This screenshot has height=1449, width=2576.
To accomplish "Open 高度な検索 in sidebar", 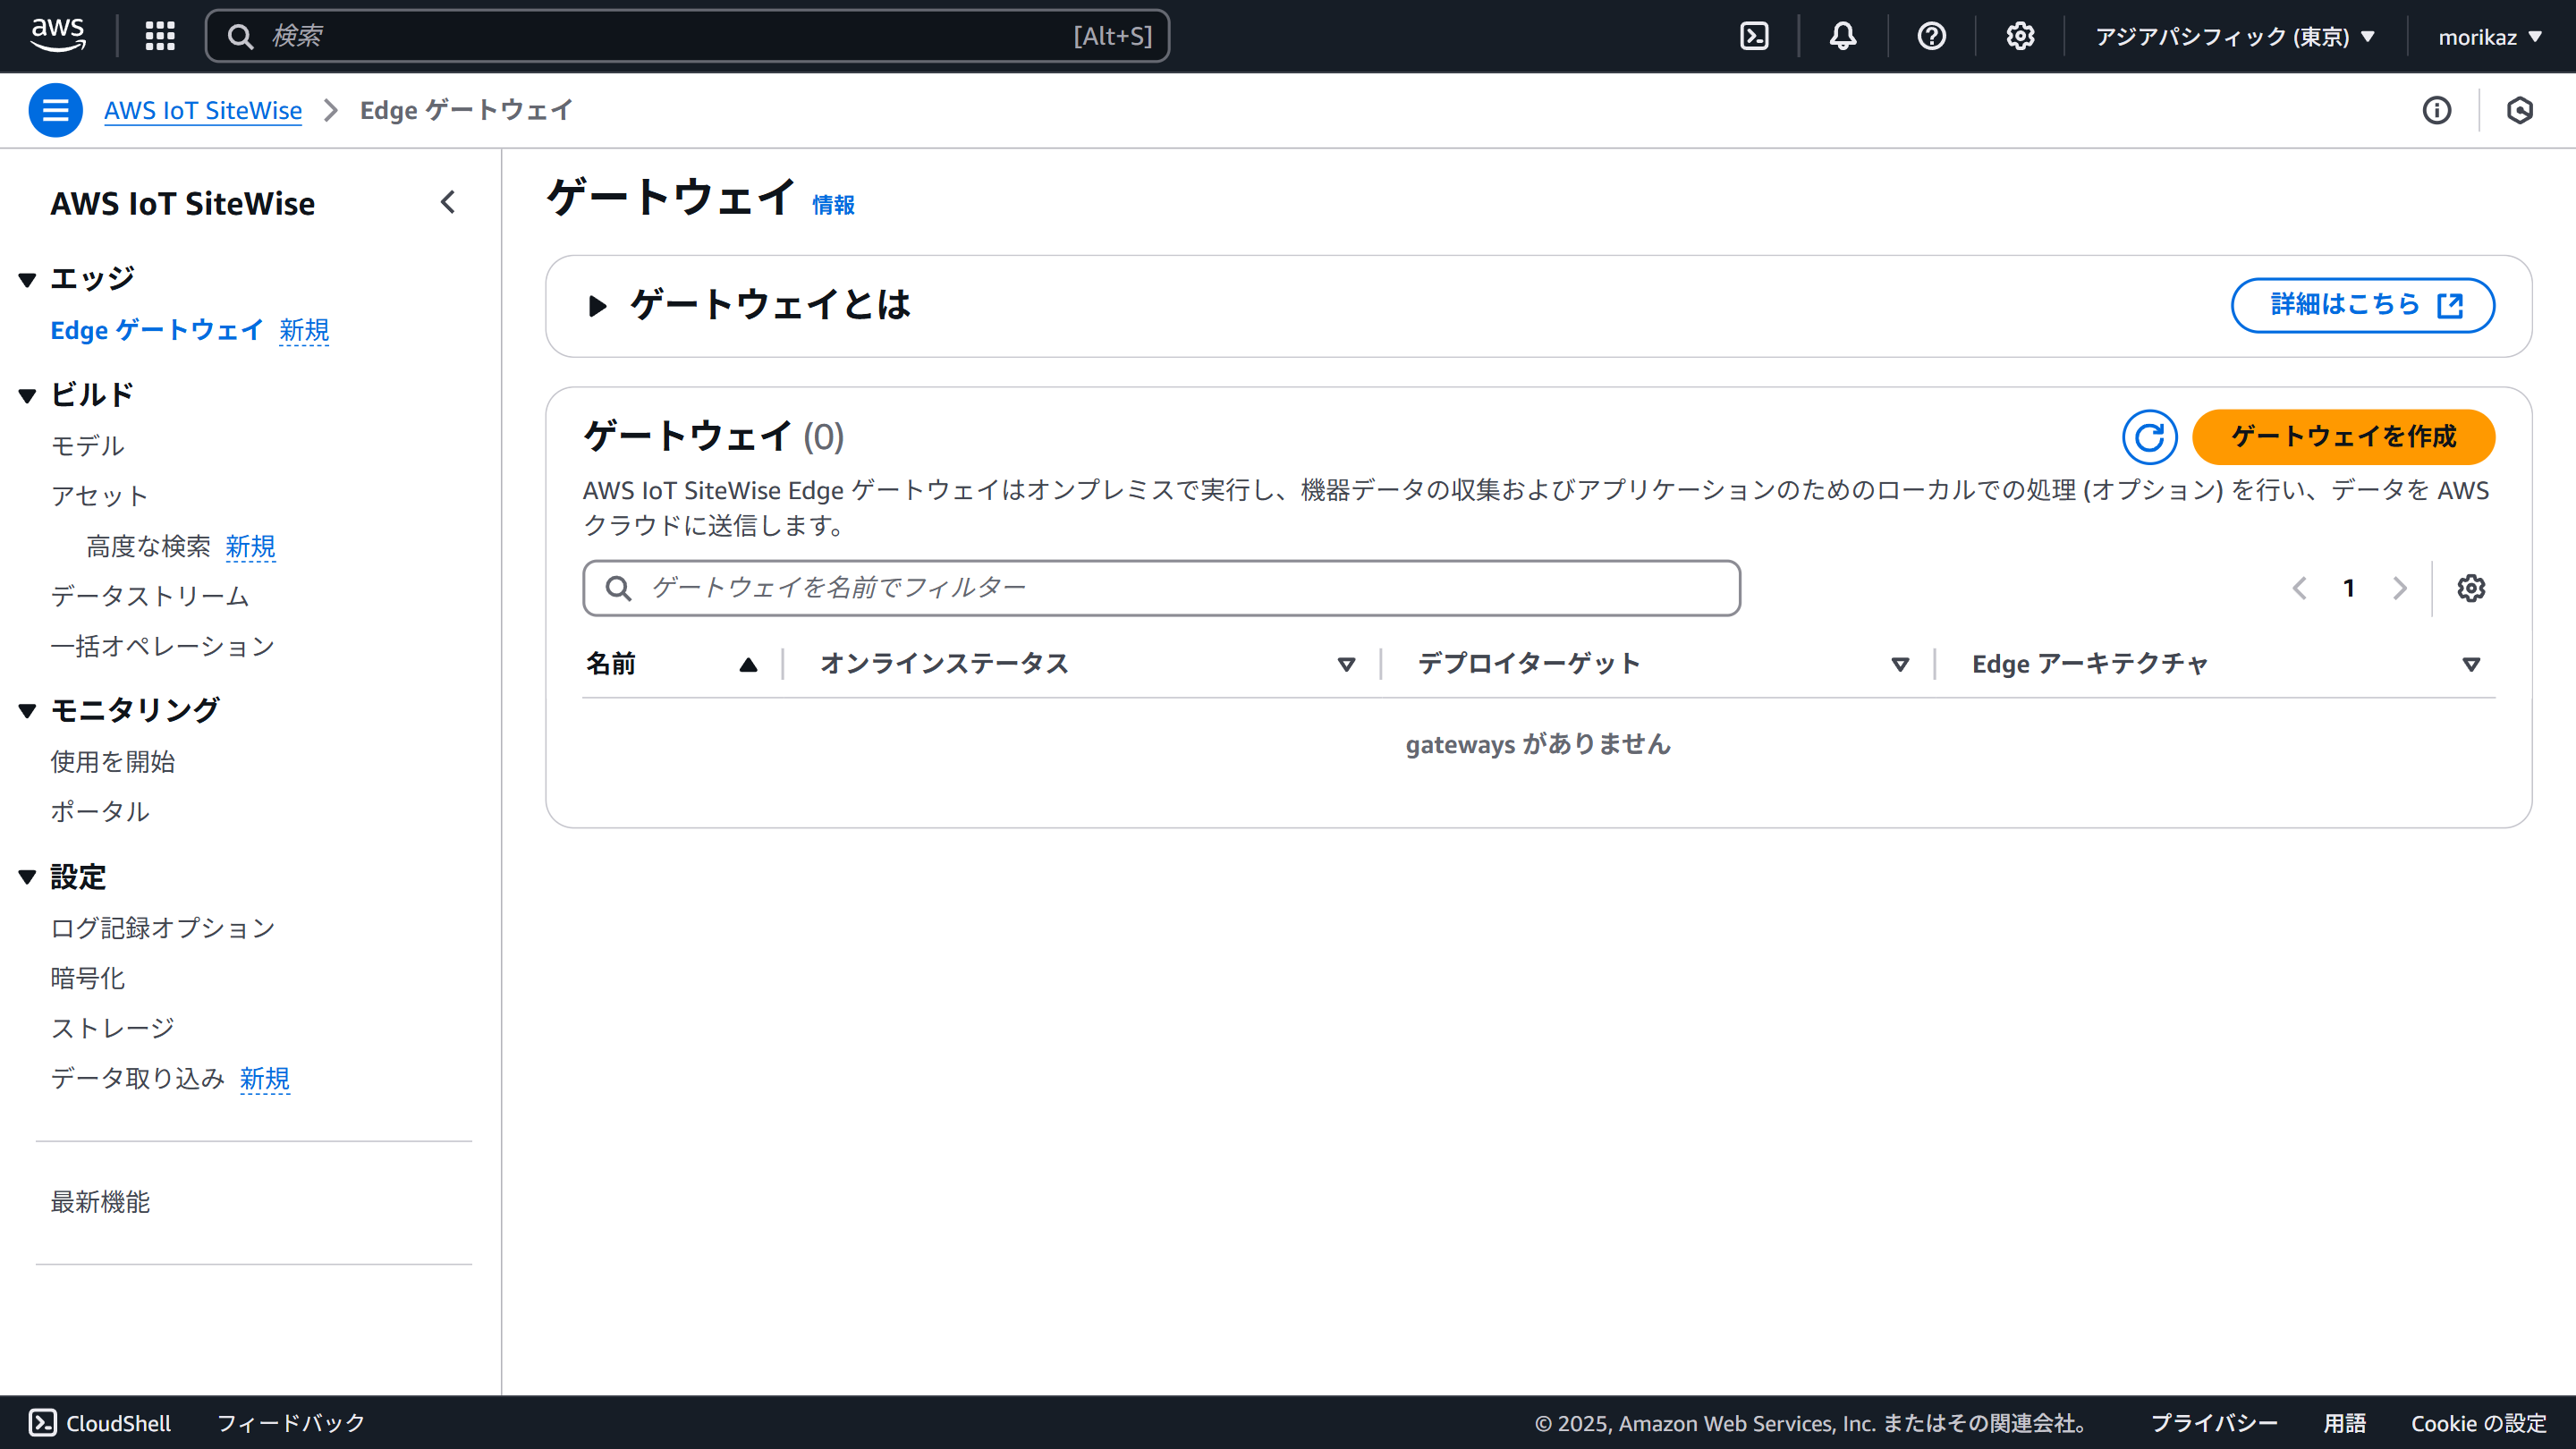I will 148,546.
